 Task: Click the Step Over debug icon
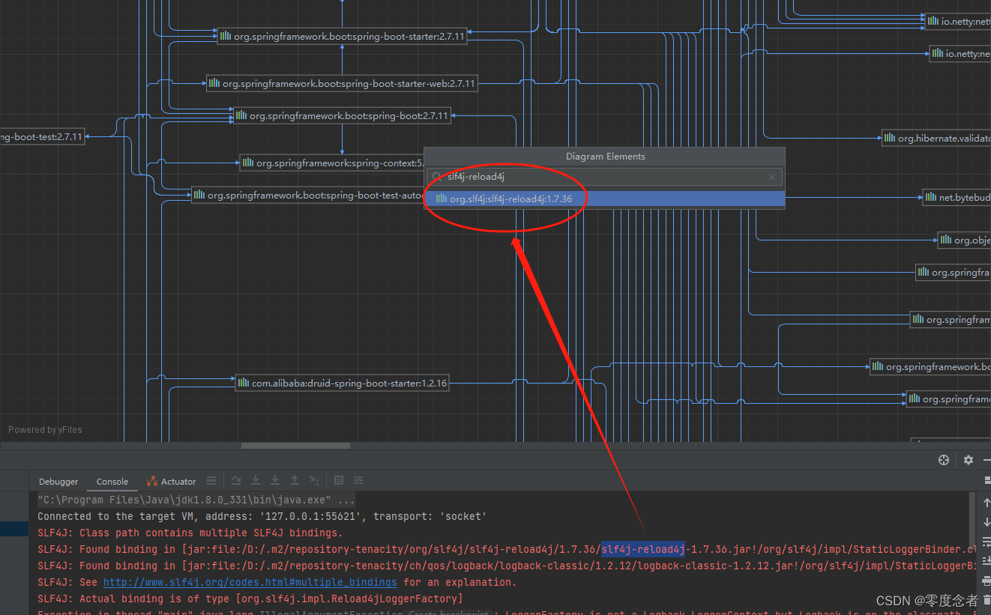pyautogui.click(x=236, y=481)
